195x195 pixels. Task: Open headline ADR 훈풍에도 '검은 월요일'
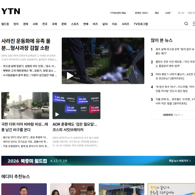click(x=75, y=127)
